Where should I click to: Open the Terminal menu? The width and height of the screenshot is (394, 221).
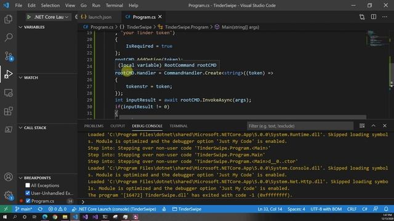115,6
